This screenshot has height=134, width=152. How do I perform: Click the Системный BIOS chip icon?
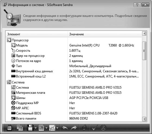(13, 113)
